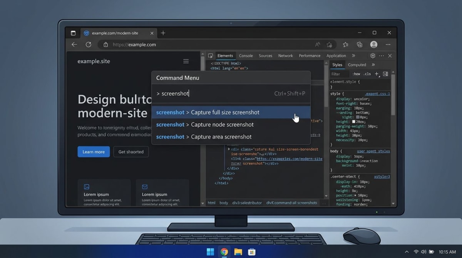Select div3:selestributor in the breadcrumb
This screenshot has height=258, width=462.
click(246, 203)
